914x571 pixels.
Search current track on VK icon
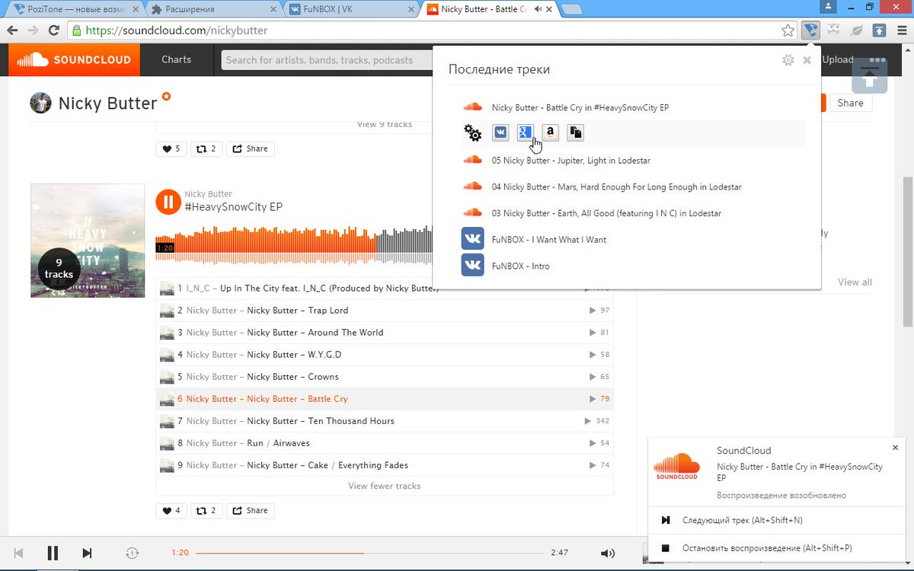click(x=500, y=132)
